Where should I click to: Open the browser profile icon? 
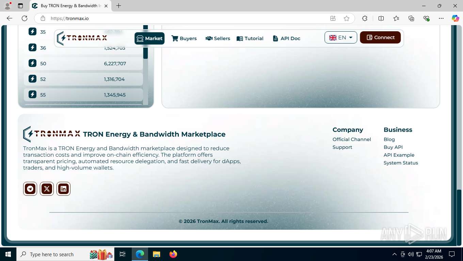[7, 6]
